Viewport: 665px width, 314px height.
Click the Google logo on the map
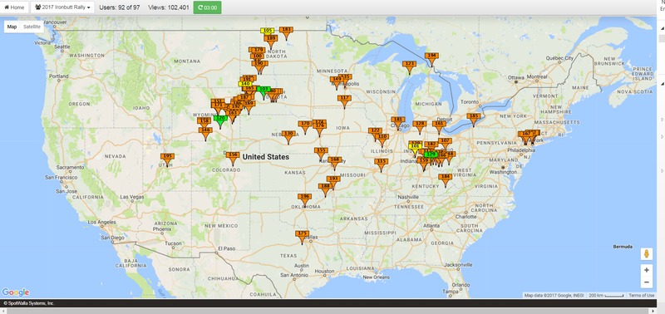[16, 292]
